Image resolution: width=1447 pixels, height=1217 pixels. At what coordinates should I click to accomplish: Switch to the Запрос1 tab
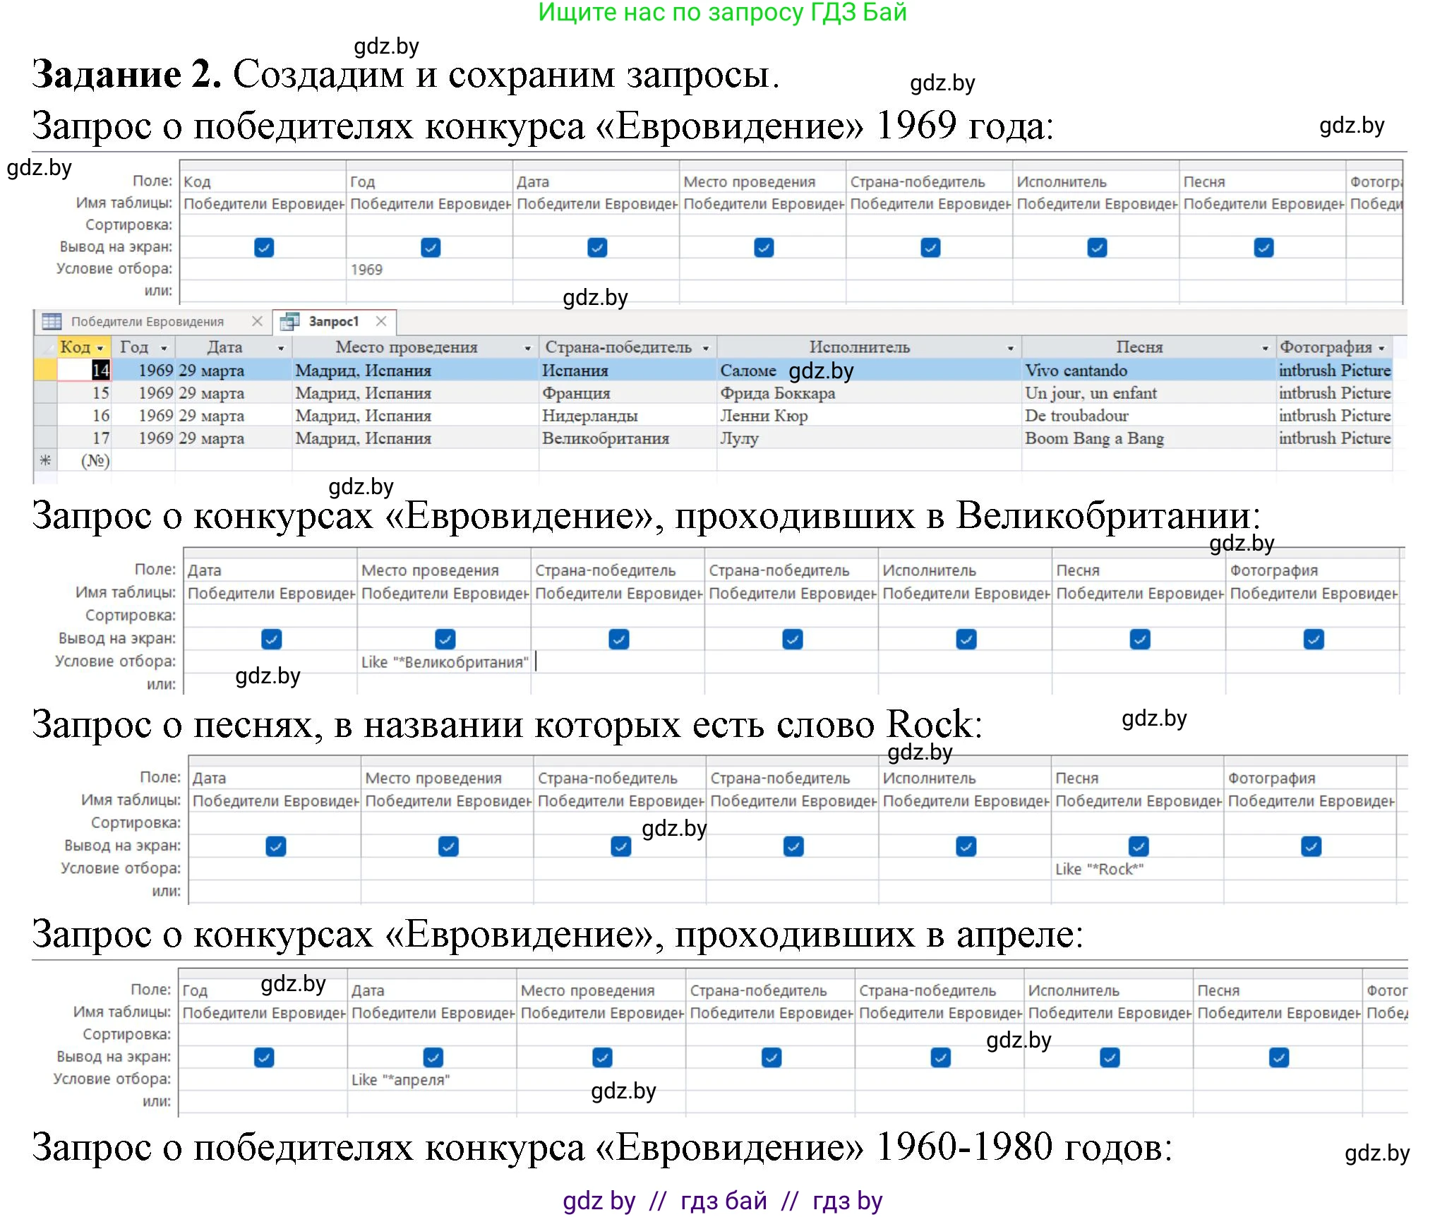332,321
